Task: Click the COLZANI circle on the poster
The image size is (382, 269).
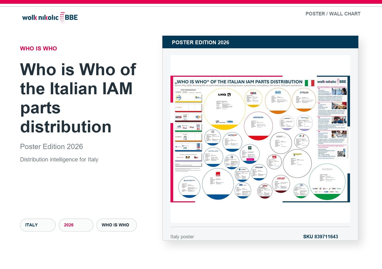Action: (259, 173)
